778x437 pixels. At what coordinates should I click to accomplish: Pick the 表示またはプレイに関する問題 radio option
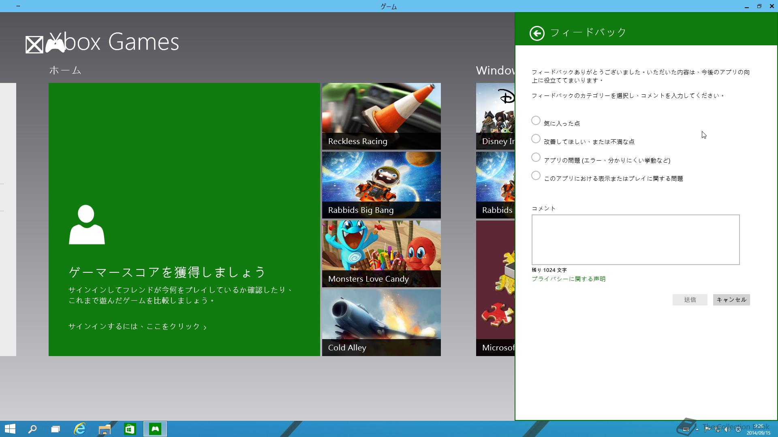[x=536, y=176]
